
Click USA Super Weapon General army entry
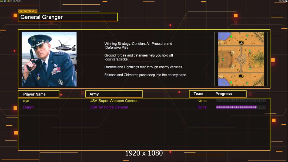114,101
